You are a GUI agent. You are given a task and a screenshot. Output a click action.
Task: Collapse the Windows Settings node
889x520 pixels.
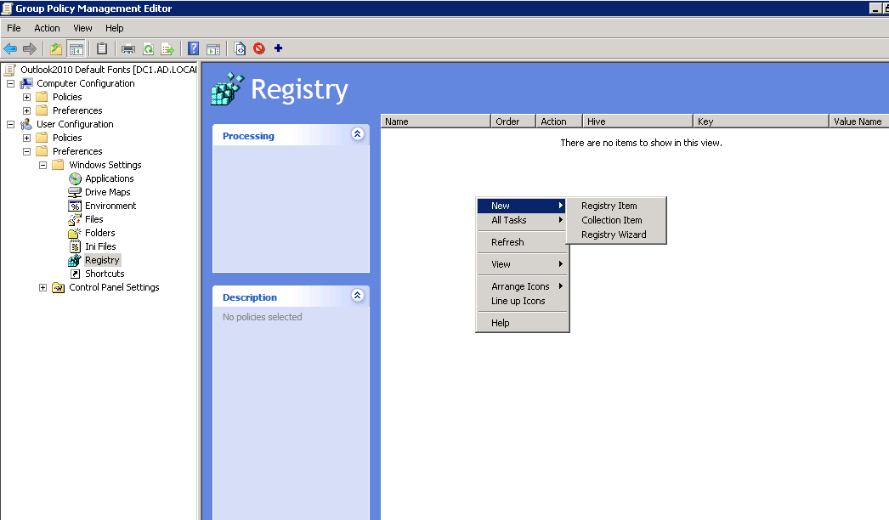pos(42,165)
